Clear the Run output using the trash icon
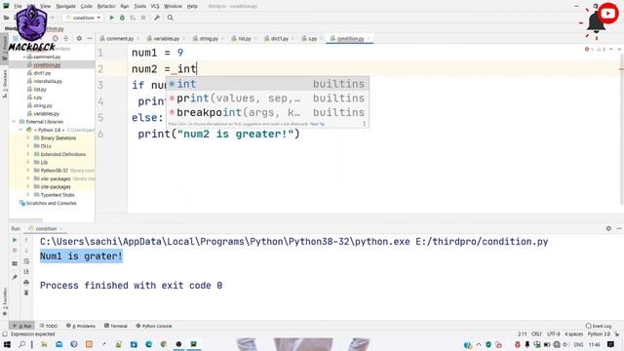The width and height of the screenshot is (624, 351). 26,292
